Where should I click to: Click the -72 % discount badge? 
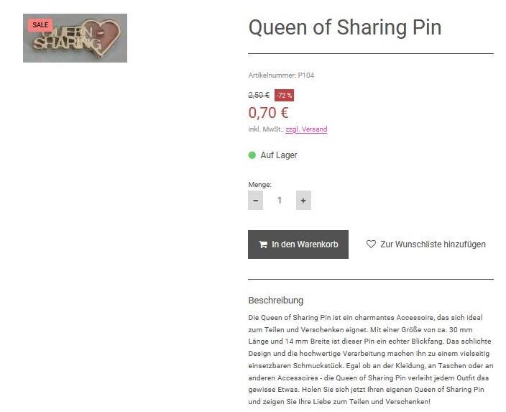point(284,95)
